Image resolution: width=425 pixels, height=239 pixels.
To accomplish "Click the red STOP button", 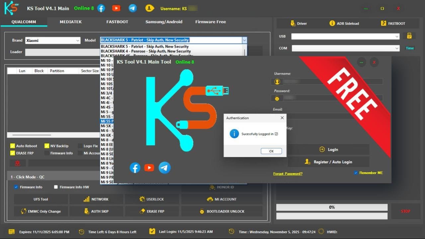I will (x=405, y=211).
